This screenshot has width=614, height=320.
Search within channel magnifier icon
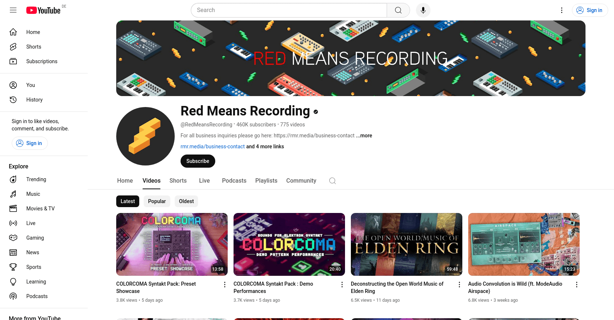pos(333,181)
